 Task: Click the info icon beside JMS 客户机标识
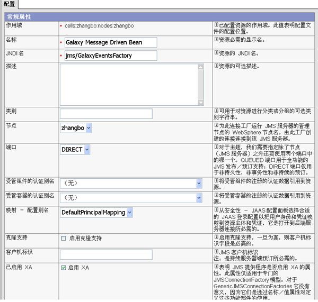216,252
